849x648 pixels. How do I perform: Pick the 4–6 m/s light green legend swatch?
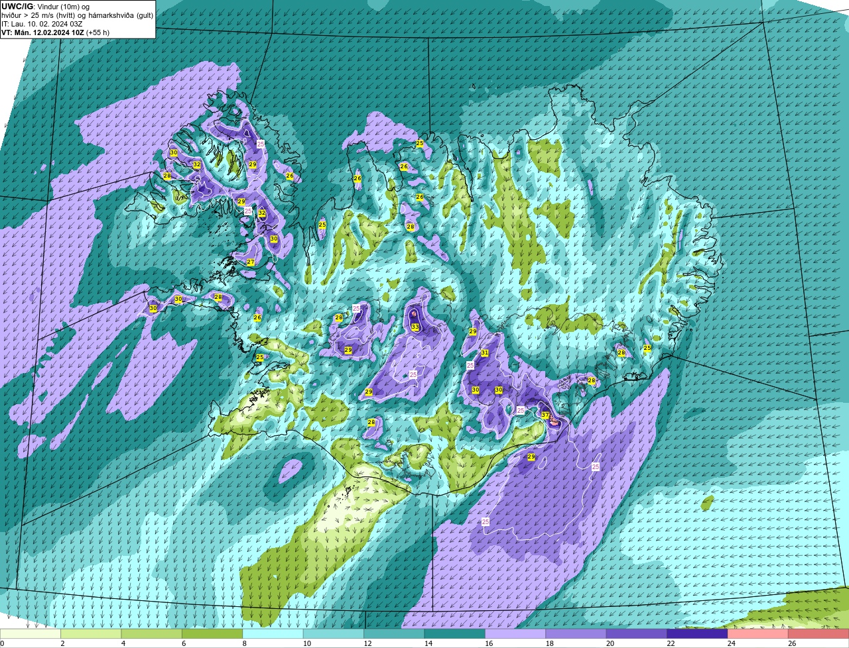[152, 633]
